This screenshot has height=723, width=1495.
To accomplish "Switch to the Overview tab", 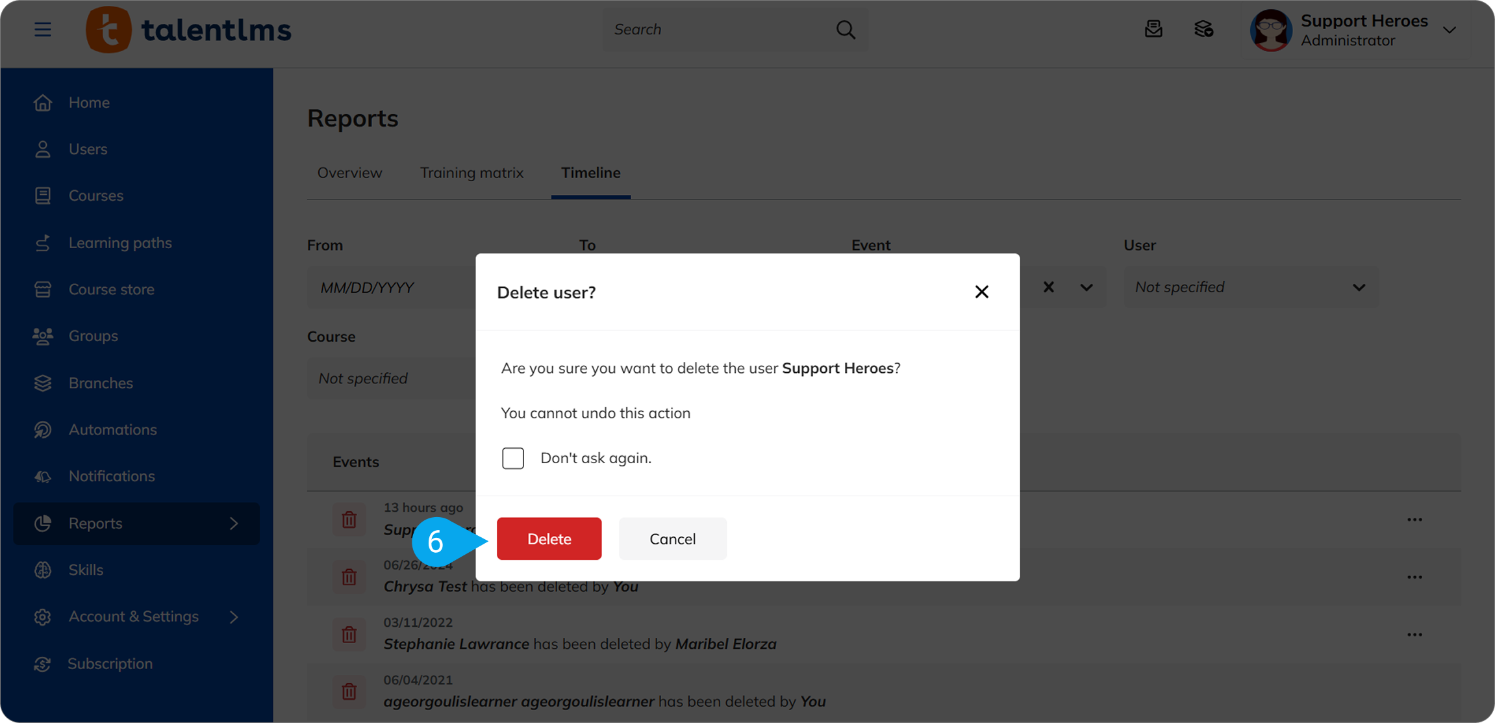I will [x=349, y=173].
